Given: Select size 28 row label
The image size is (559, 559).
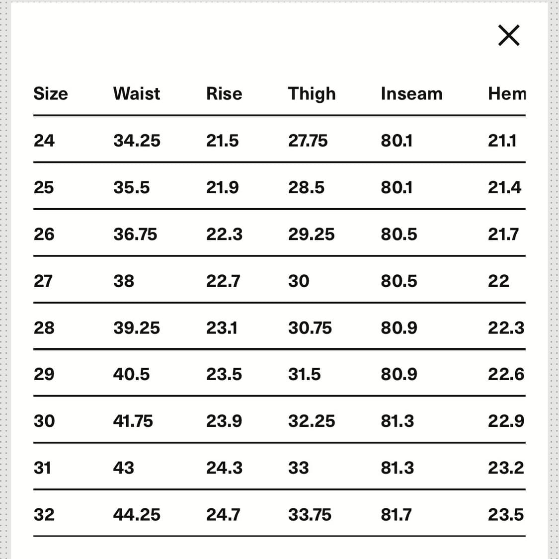Looking at the screenshot, I should coord(44,327).
